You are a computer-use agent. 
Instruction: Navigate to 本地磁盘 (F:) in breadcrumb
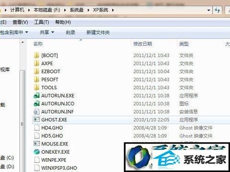(x=47, y=10)
